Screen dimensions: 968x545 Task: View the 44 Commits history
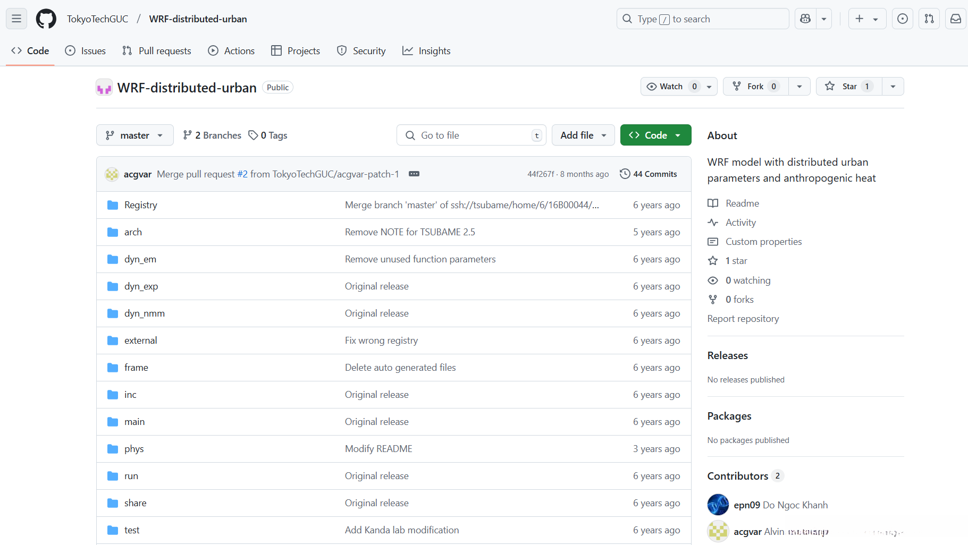click(649, 174)
